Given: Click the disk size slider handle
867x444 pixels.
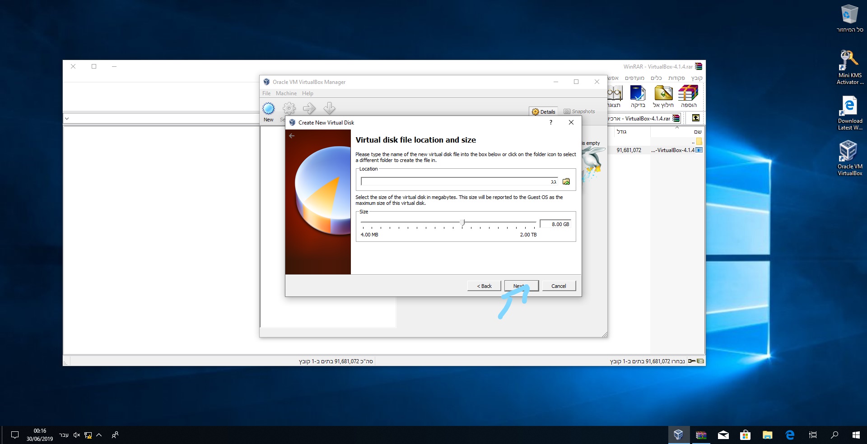Looking at the screenshot, I should 462,223.
